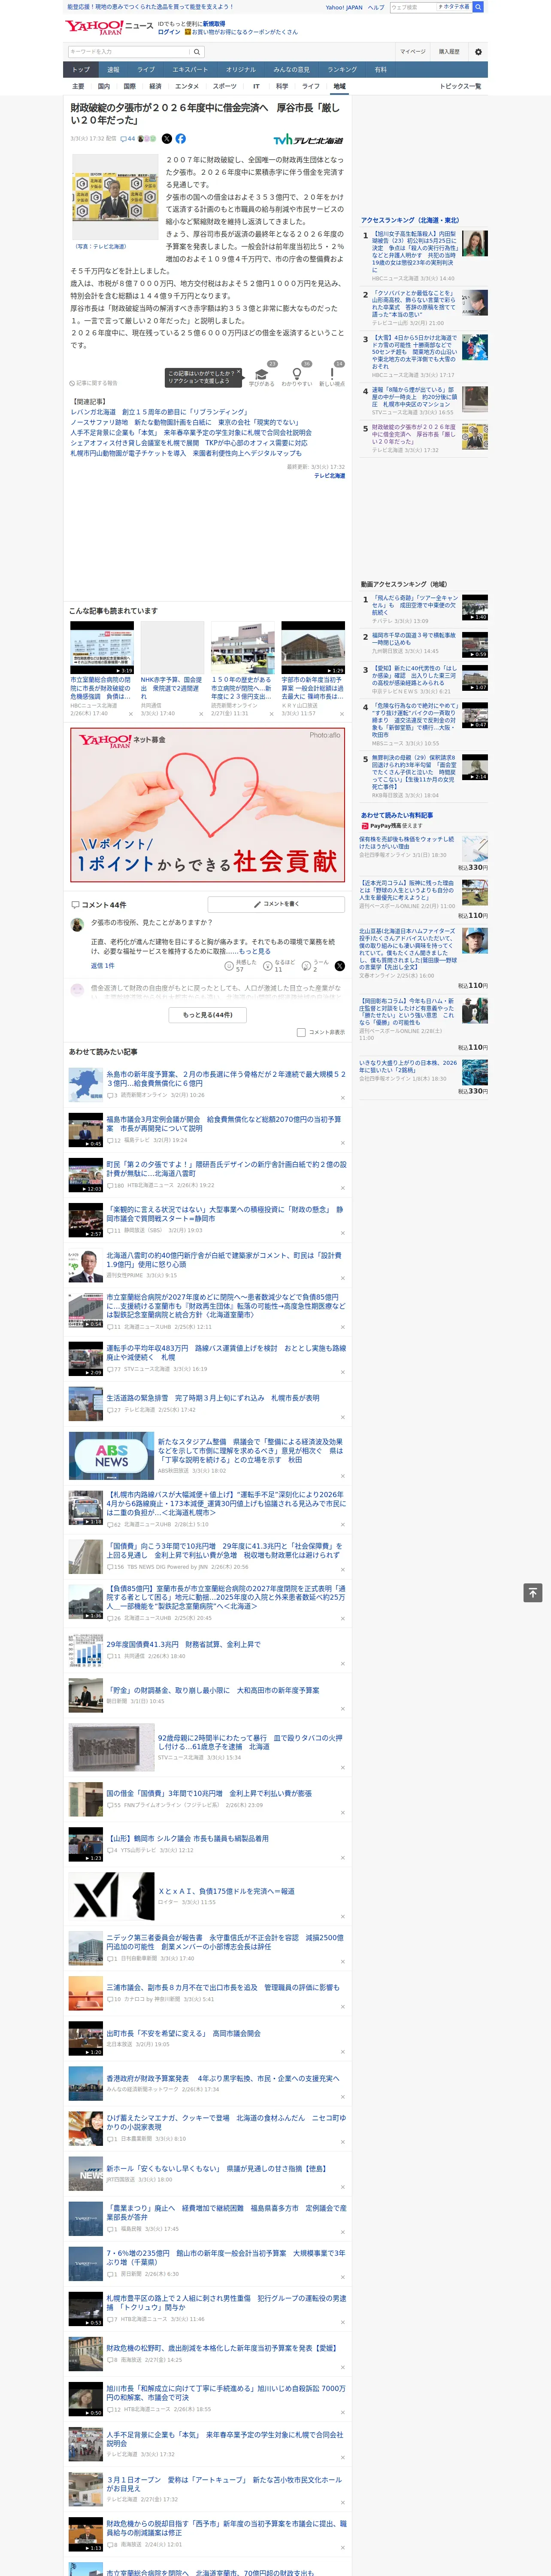
Task: Click 記事に関する報告 link
Action: tap(94, 382)
